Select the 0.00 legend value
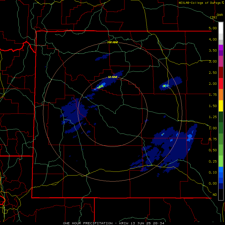Screen dimensions: 225x225 click(x=213, y=183)
